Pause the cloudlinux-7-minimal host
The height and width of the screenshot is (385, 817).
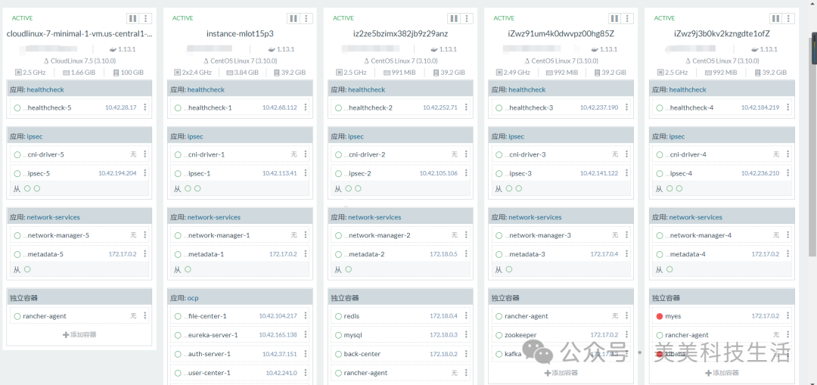pyautogui.click(x=132, y=18)
